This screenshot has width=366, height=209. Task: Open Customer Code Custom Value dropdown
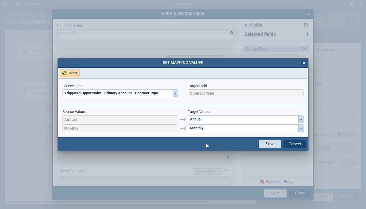click(x=208, y=171)
